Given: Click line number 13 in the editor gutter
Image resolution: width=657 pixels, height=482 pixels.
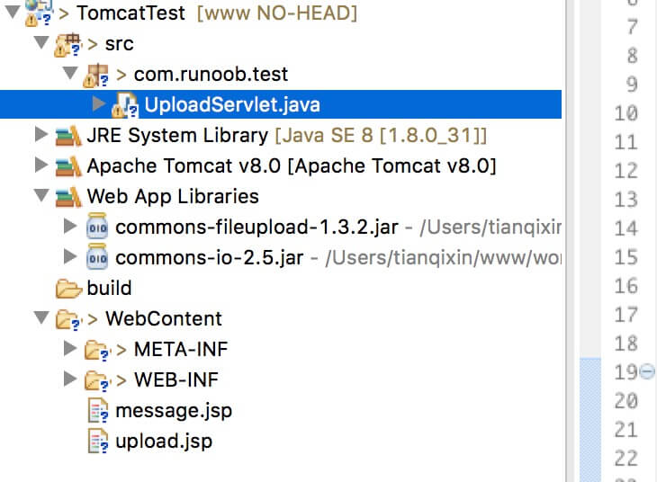Looking at the screenshot, I should pyautogui.click(x=625, y=199).
